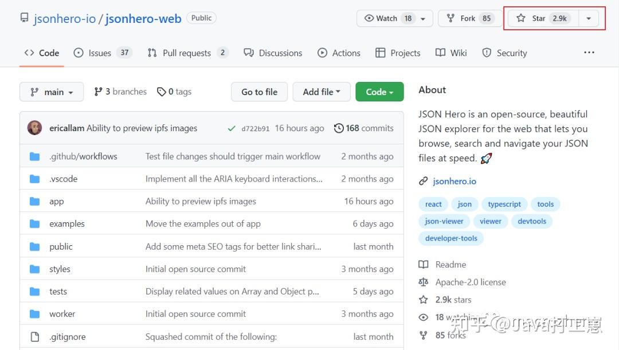Click the react topic tag
Image resolution: width=619 pixels, height=350 pixels.
click(x=433, y=204)
